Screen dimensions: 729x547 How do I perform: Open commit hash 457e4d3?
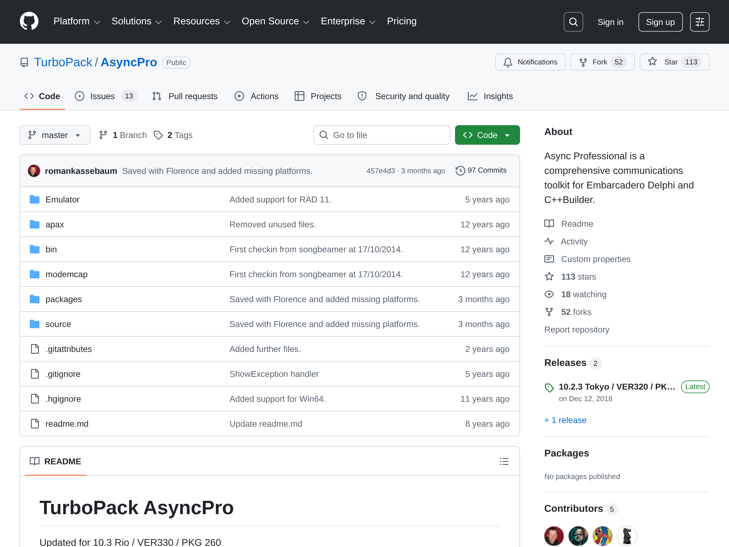click(x=381, y=171)
